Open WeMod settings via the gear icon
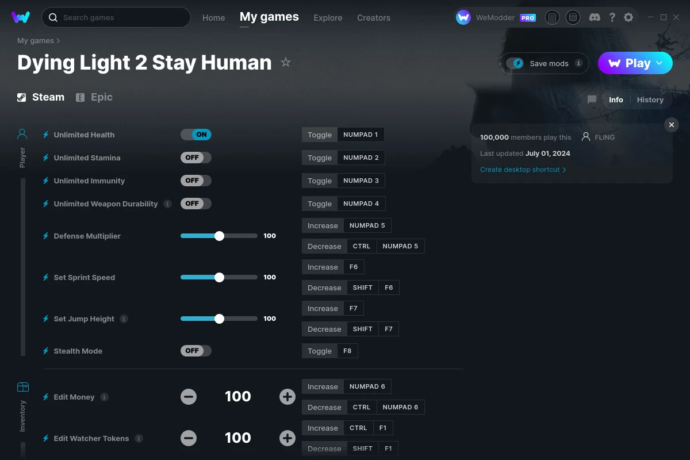This screenshot has height=460, width=690. click(x=628, y=17)
